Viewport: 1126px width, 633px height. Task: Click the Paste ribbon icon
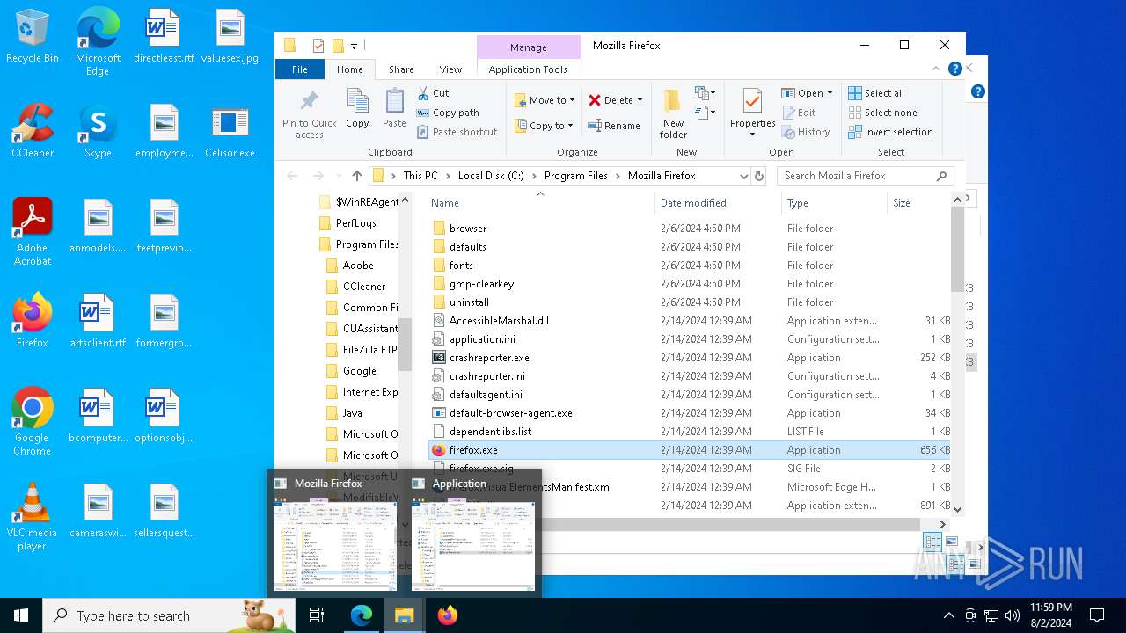(x=394, y=109)
